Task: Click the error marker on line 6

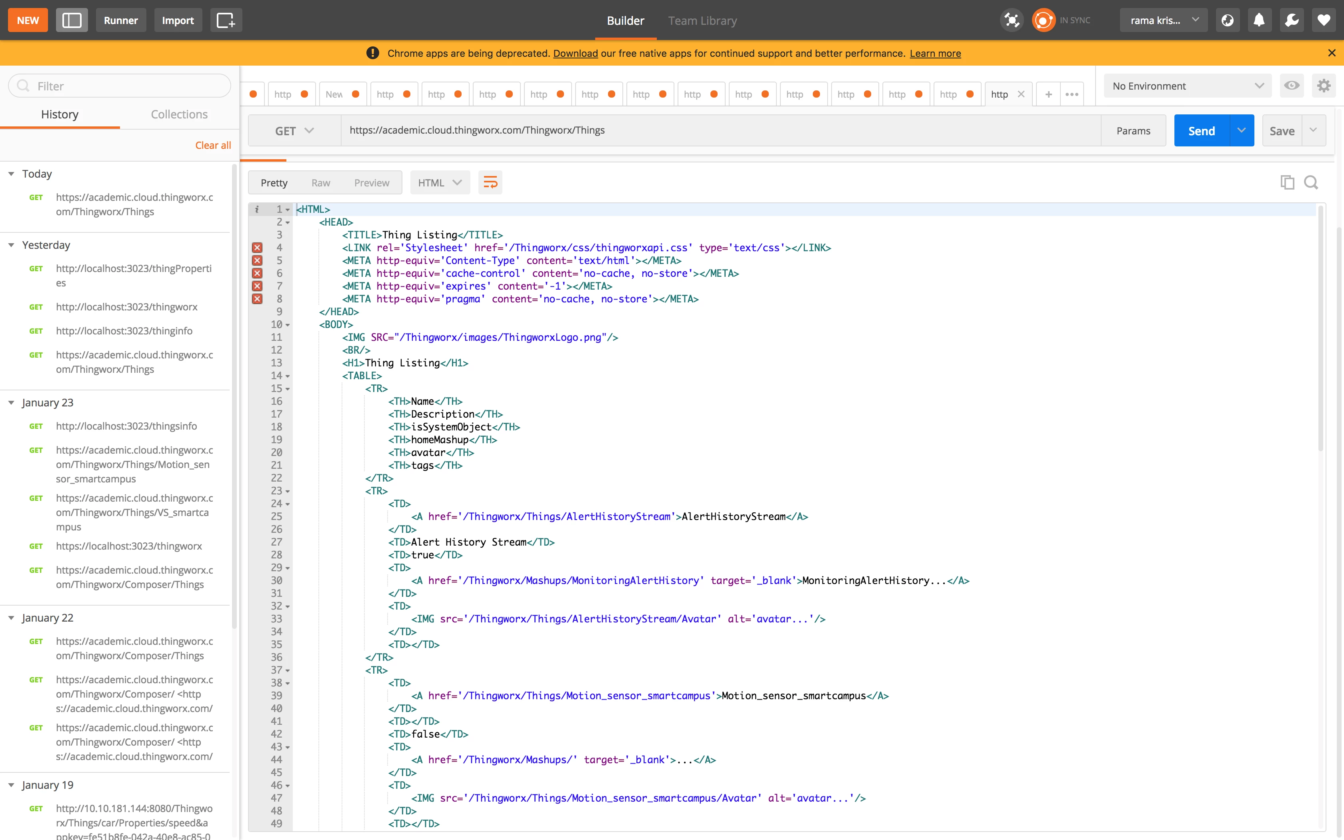Action: click(257, 273)
